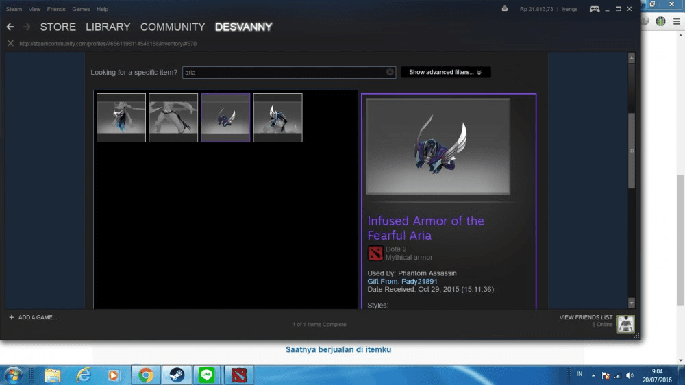Click the Dota 2 game logo icon
The image size is (685, 385).
(375, 253)
